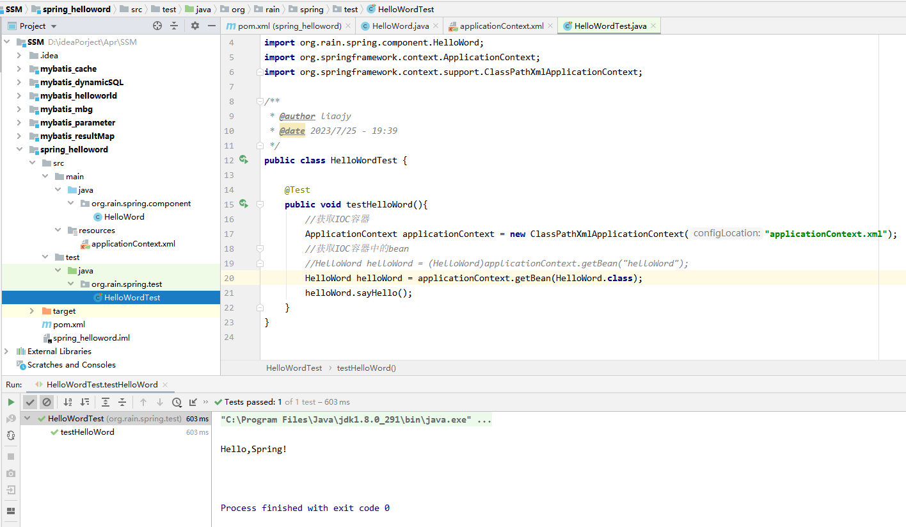Screen dimensions: 906x527
Task: Select spring_helloword.iml file
Action: click(x=91, y=338)
